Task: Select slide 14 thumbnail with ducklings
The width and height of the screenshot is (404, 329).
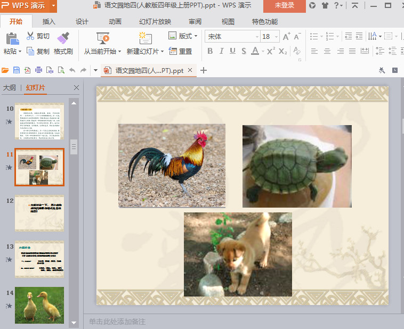Action: (x=39, y=305)
